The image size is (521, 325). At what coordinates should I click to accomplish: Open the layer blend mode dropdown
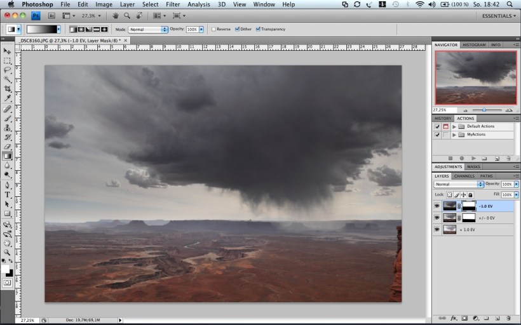(458, 184)
